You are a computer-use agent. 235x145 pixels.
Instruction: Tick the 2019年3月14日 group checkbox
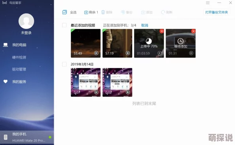[64, 64]
